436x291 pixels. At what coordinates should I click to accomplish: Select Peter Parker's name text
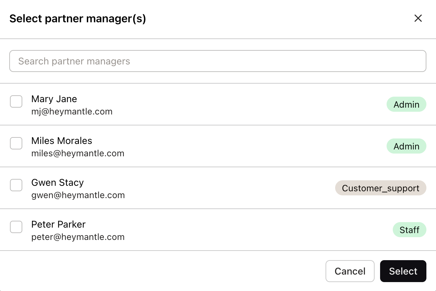pos(58,224)
